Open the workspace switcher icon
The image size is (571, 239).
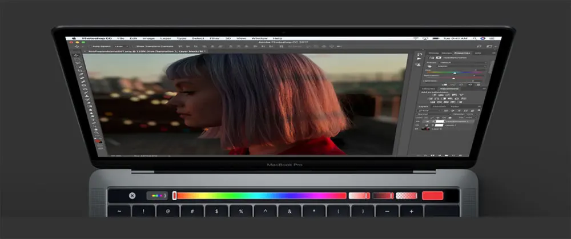click(489, 47)
